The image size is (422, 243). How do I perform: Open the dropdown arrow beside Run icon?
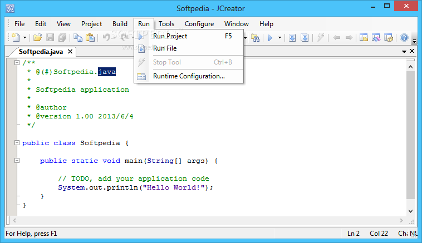[279, 38]
